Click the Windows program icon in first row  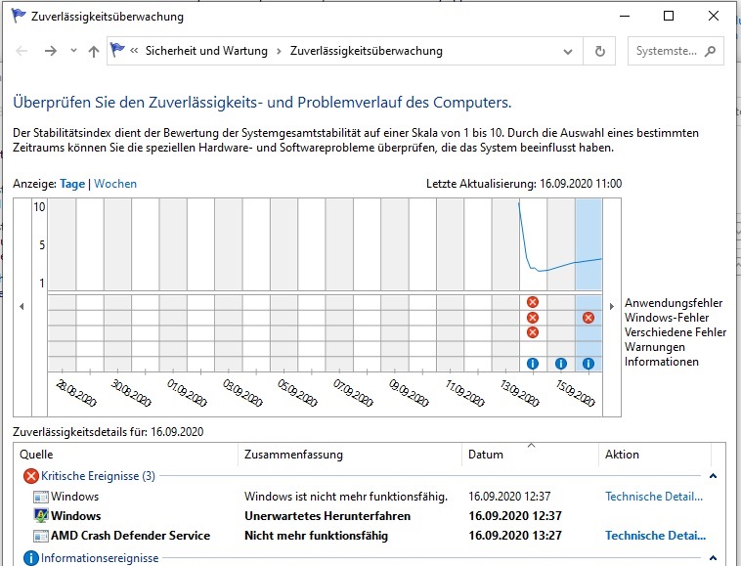(41, 497)
